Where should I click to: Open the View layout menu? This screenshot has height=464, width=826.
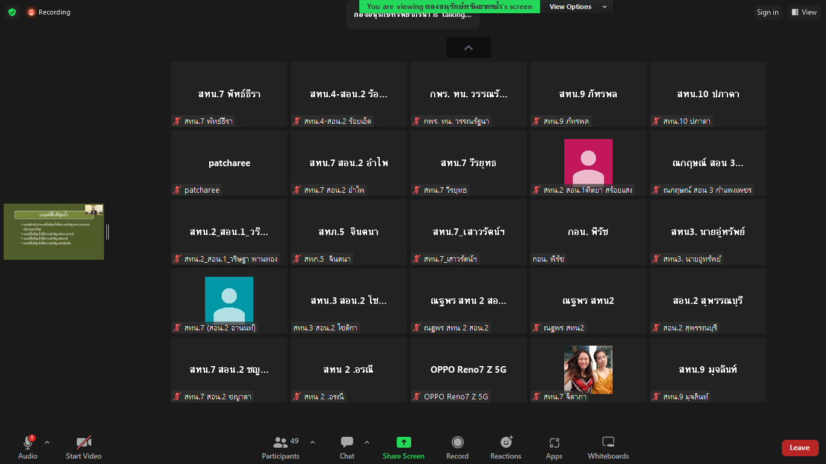pos(804,12)
